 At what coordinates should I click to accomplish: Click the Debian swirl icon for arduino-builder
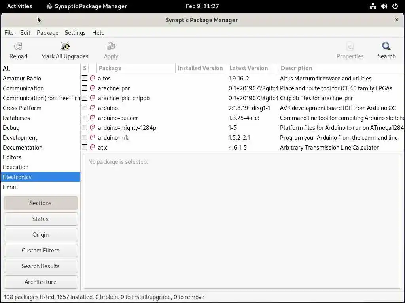pyautogui.click(x=93, y=118)
